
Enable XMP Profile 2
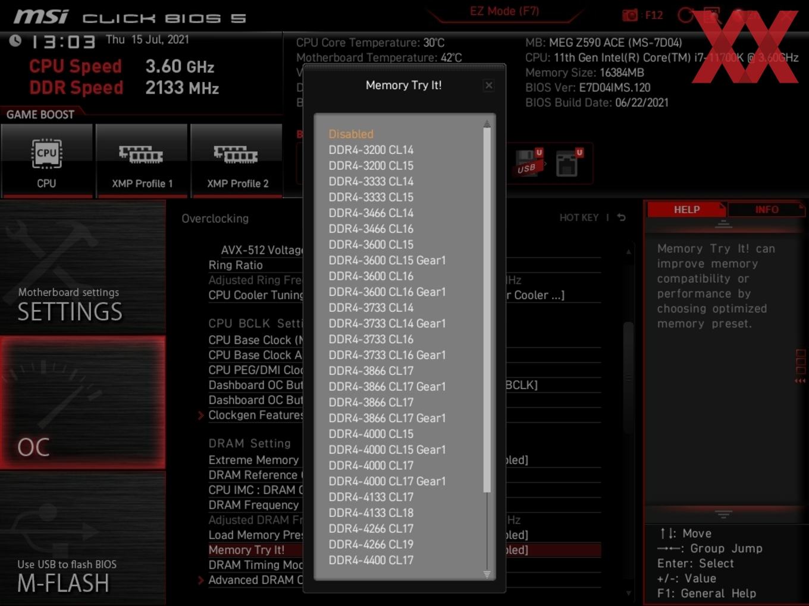click(x=237, y=160)
